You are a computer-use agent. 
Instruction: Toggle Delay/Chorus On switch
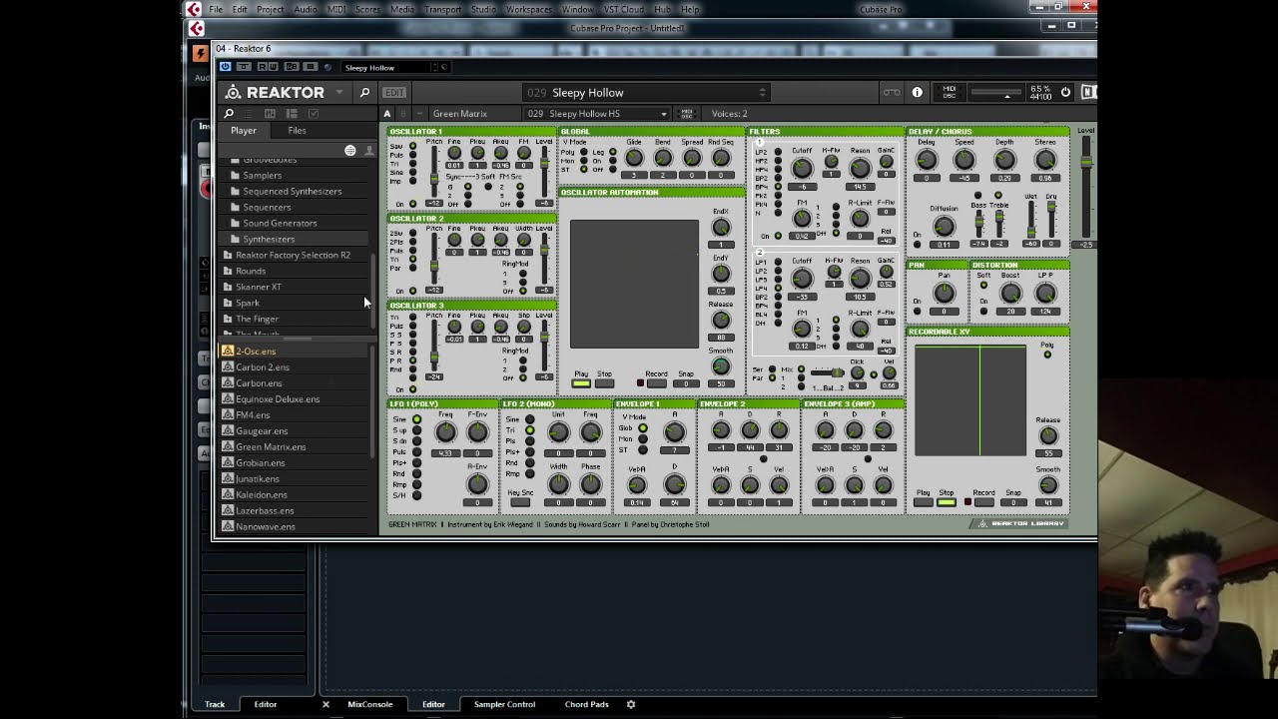point(918,243)
